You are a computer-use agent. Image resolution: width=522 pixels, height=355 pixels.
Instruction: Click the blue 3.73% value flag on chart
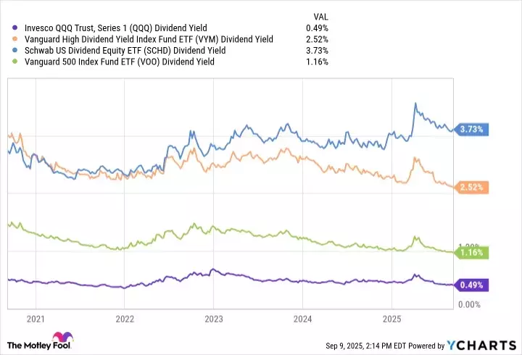(474, 129)
